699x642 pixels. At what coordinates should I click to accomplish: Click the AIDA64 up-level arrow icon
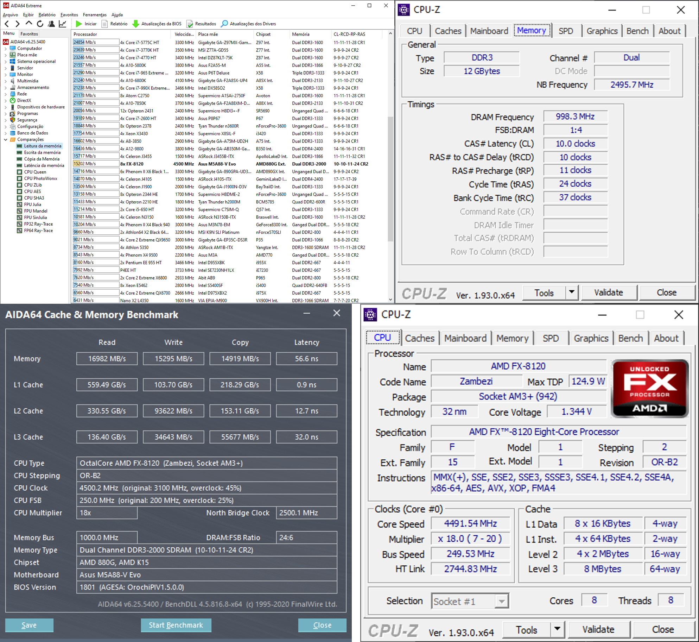[29, 24]
